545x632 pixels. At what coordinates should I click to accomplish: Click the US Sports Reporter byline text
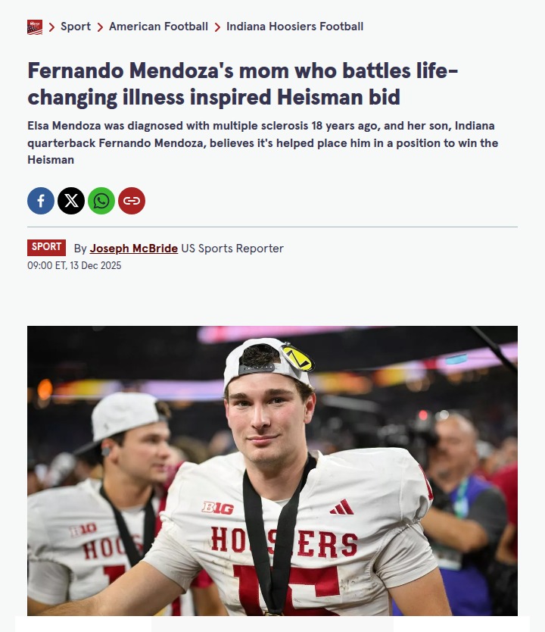click(x=232, y=249)
